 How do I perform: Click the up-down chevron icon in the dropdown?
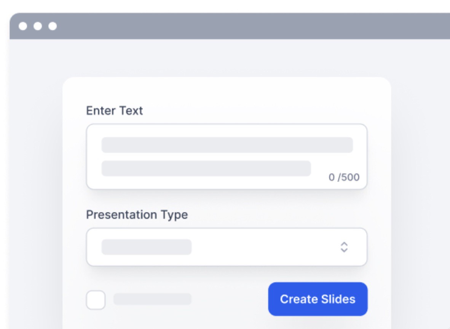click(344, 247)
